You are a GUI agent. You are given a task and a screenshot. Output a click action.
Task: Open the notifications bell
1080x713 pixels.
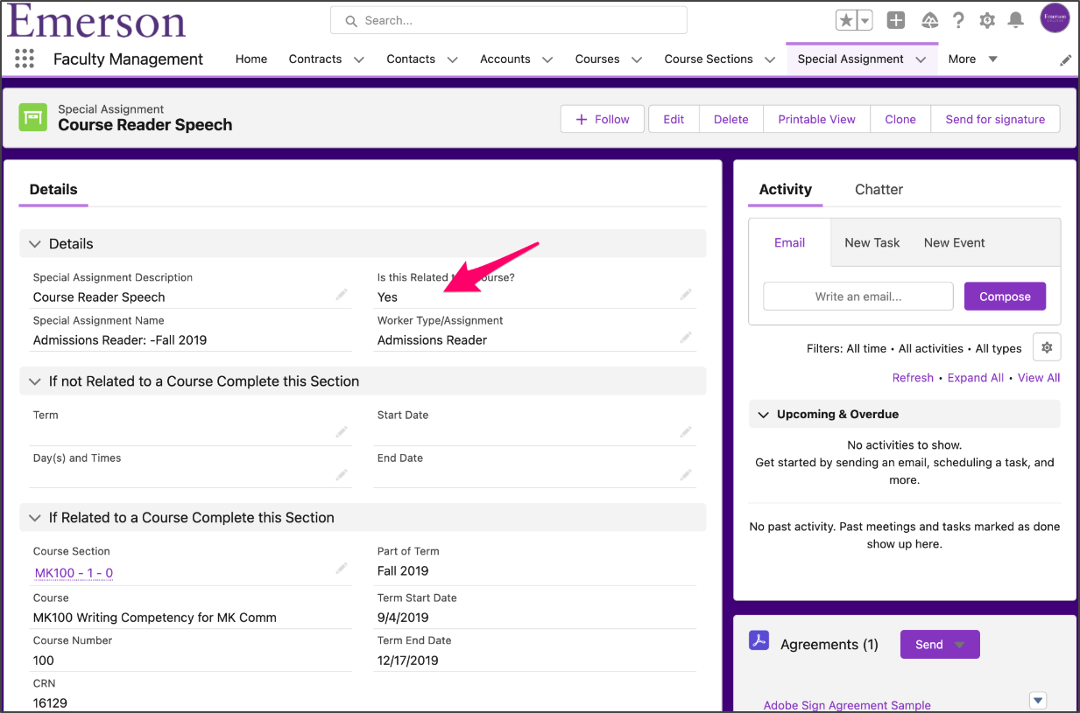[x=1016, y=20]
